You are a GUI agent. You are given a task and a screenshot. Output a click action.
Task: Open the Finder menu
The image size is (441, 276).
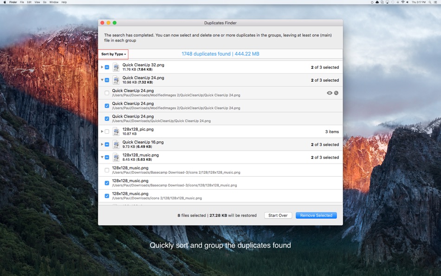point(13,2)
